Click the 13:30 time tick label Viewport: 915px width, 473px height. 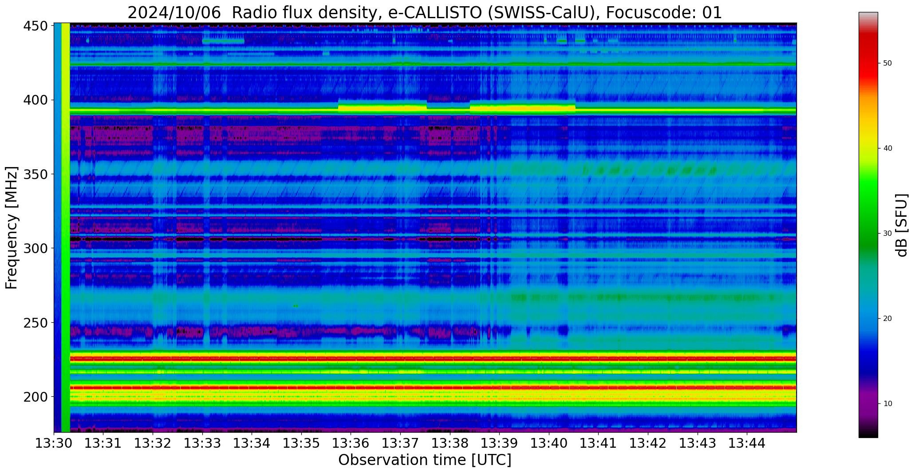[x=54, y=443]
